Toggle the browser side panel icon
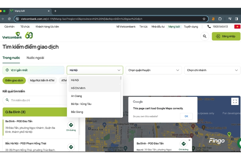The width and height of the screenshot is (241, 160). click(x=236, y=19)
